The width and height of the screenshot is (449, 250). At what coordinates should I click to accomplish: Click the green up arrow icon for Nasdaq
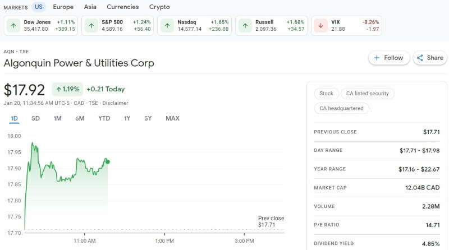point(167,26)
